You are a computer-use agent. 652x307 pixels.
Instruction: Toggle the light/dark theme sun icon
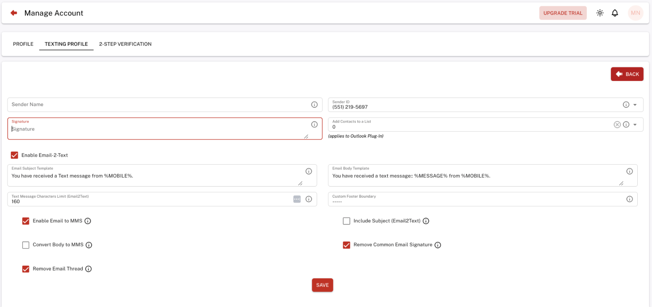(599, 13)
